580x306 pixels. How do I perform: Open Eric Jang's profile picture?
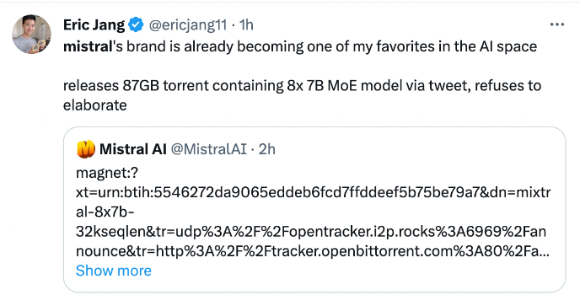click(32, 35)
